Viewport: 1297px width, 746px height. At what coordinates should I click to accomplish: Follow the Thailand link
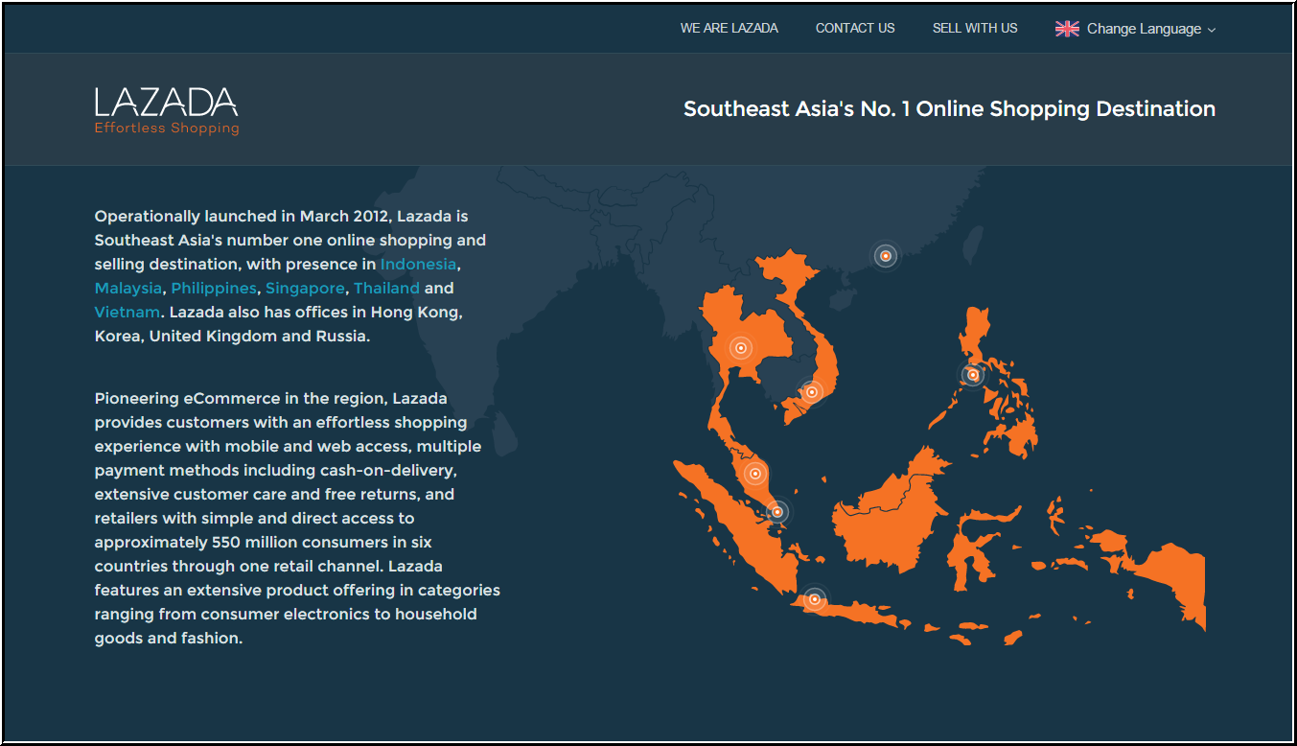coord(386,288)
